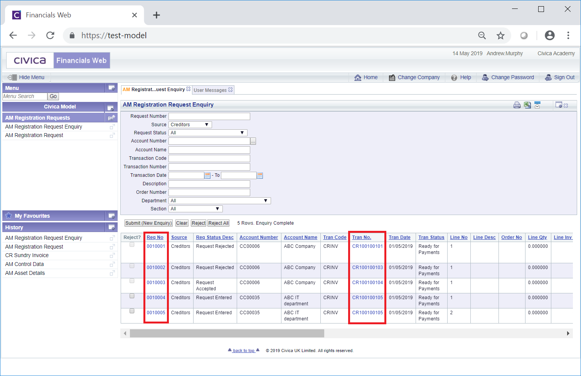Pop out the enquiry window icon
Screen dimensions: 581x376
point(559,105)
